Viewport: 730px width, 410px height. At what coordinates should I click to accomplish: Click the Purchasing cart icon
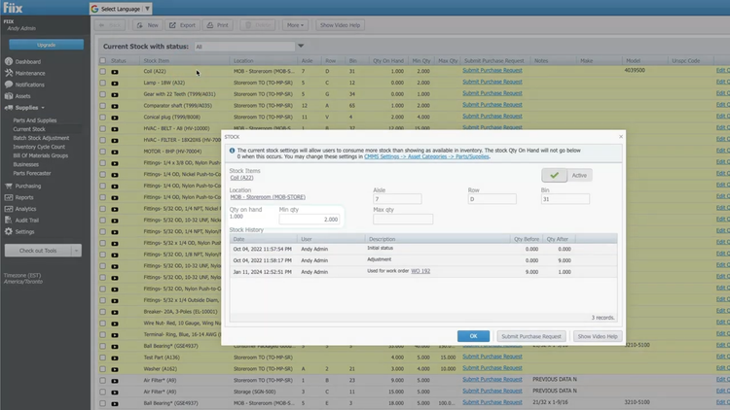pyautogui.click(x=9, y=186)
